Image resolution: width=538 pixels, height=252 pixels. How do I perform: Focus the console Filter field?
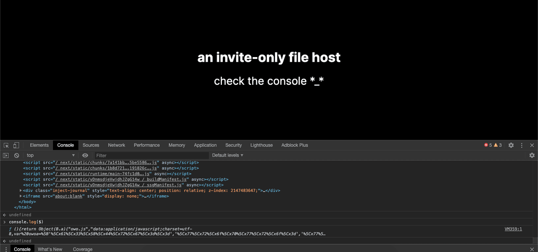[x=151, y=155]
